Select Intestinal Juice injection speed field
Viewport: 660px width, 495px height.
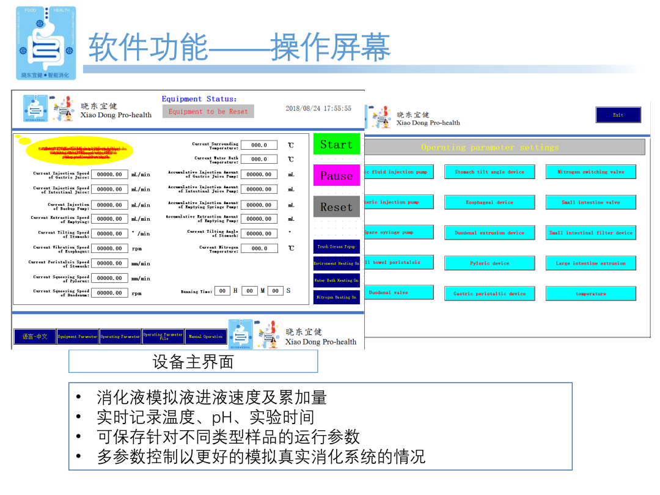109,189
